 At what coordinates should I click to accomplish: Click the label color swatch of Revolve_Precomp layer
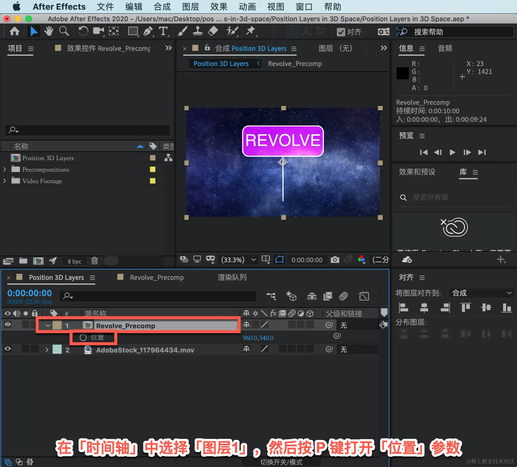point(57,325)
